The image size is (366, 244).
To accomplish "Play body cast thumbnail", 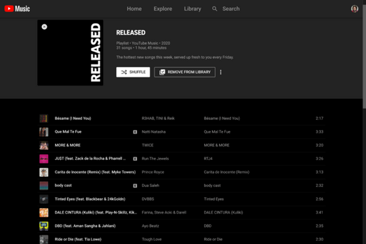I will pos(44,186).
